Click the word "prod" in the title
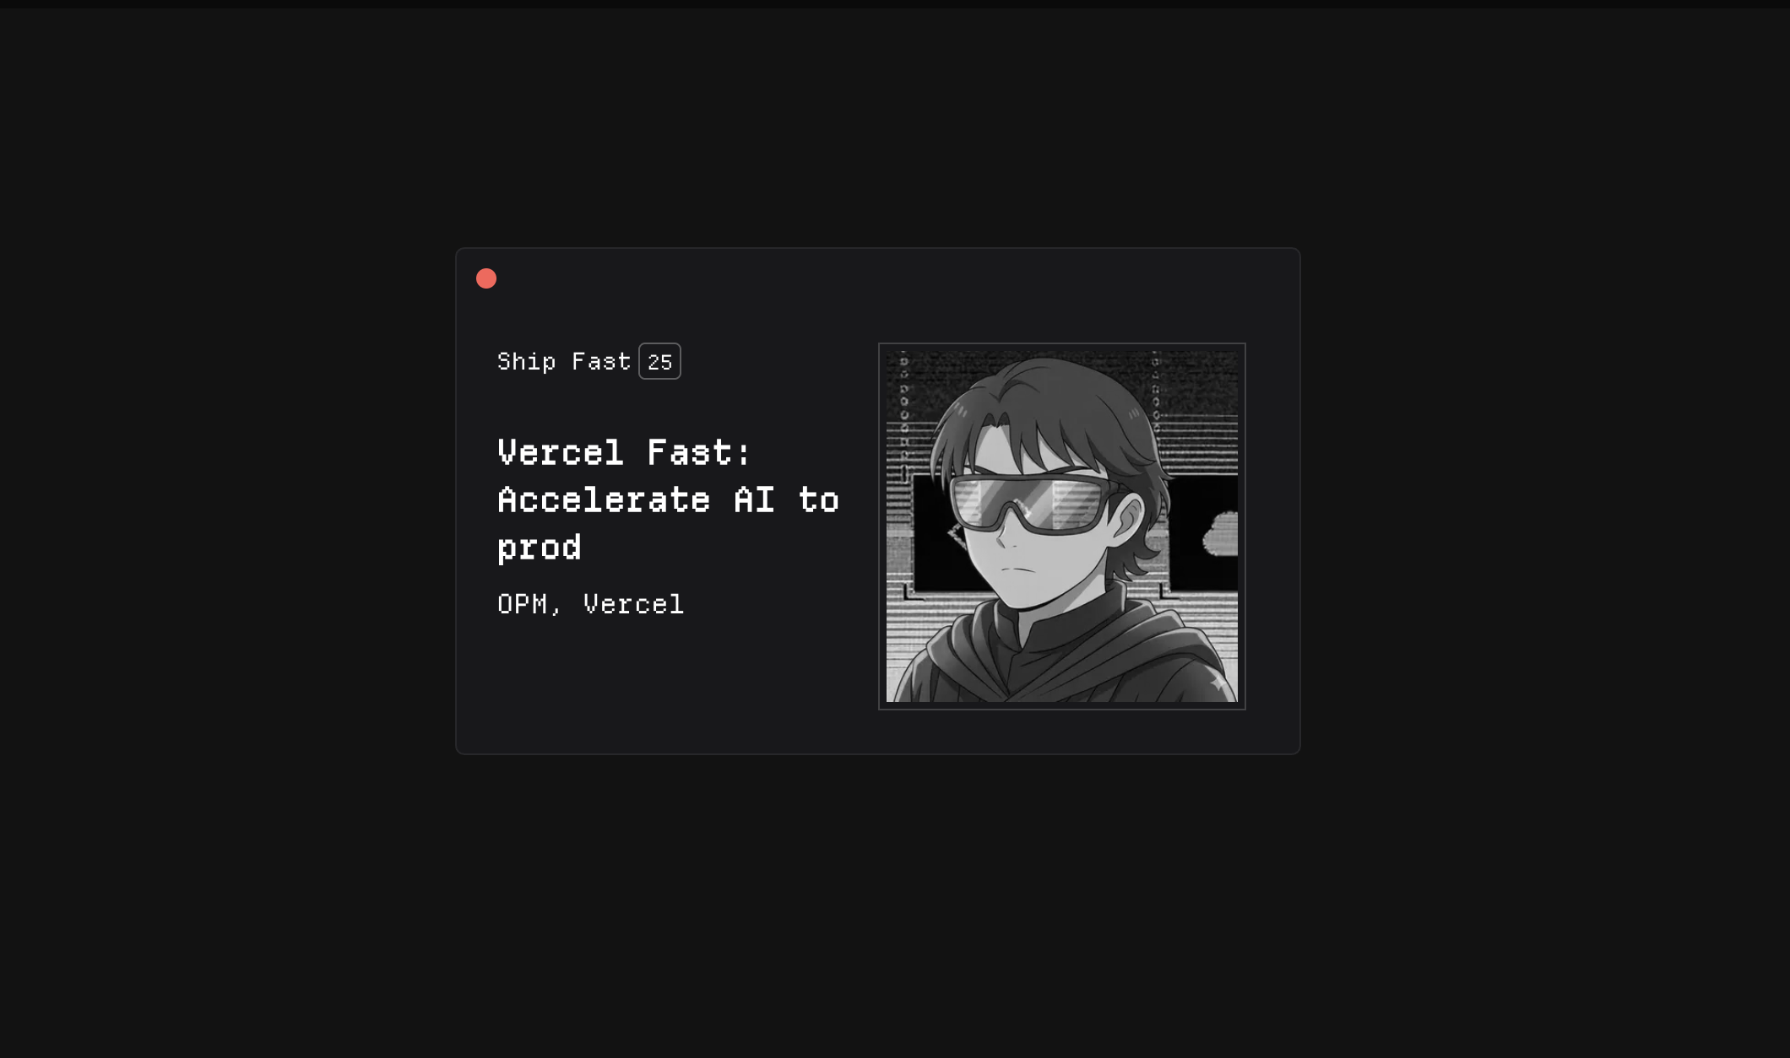 tap(540, 548)
